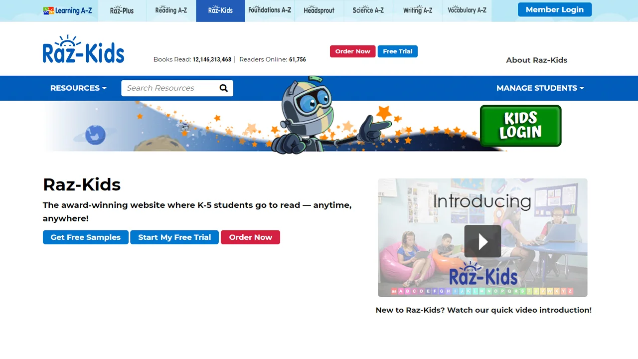Click the red Order Now button below the tagline
The image size is (638, 359).
251,237
